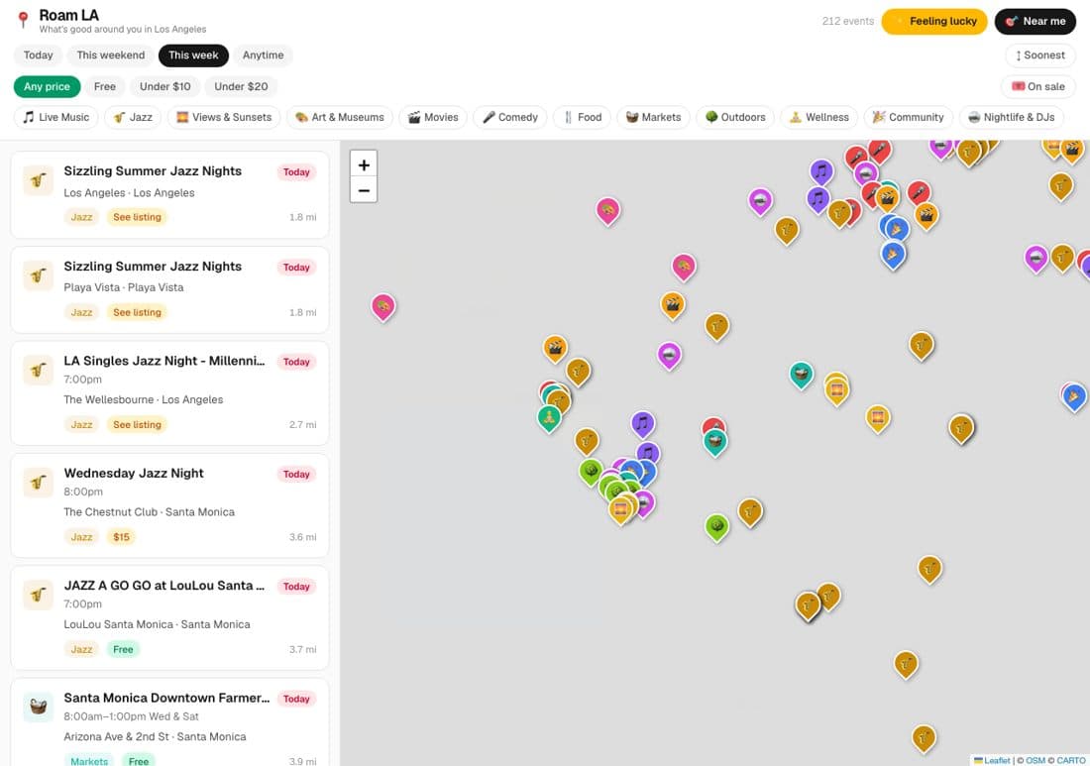Toggle the Live Music category chip
This screenshot has width=1090, height=766.
[x=56, y=117]
